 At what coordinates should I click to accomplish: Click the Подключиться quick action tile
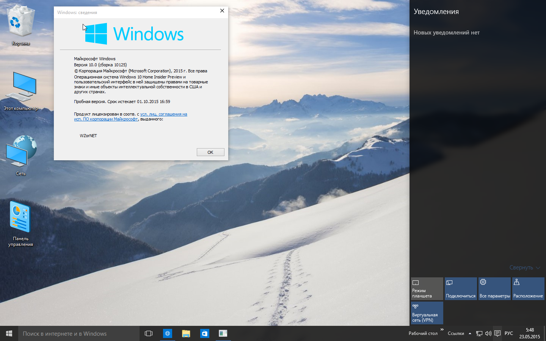point(461,289)
